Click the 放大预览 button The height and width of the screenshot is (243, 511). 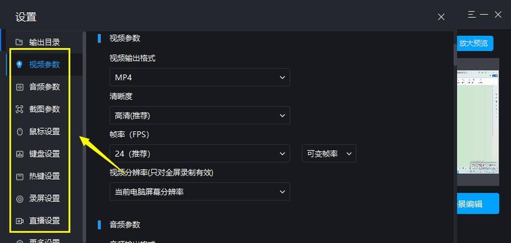tap(475, 43)
